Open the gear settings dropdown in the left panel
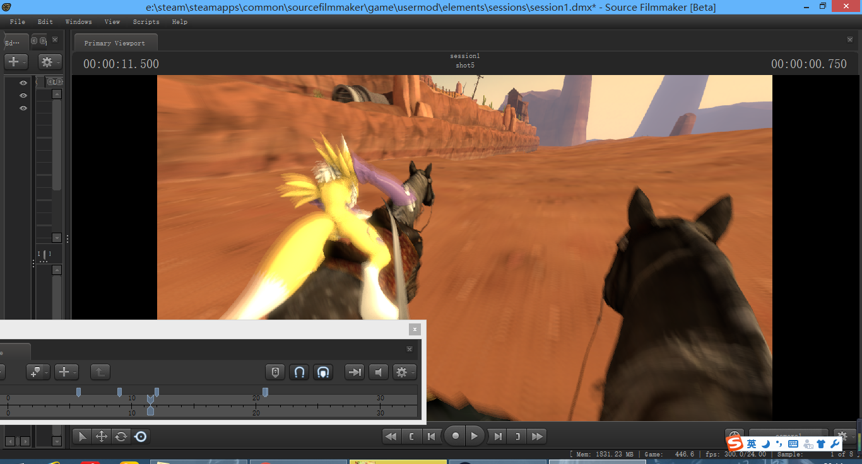Viewport: 862px width, 464px height. (x=50, y=62)
